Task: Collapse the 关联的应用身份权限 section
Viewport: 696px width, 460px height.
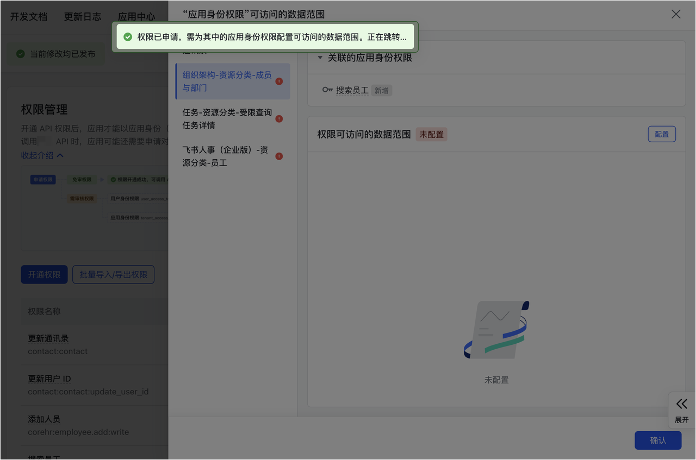Action: point(320,58)
